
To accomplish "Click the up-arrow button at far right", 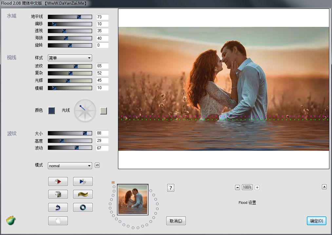I will [x=324, y=187].
